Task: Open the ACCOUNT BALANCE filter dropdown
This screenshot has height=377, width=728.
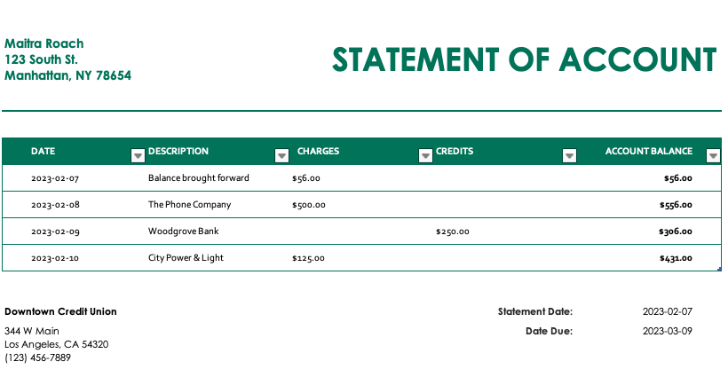Action: [713, 156]
